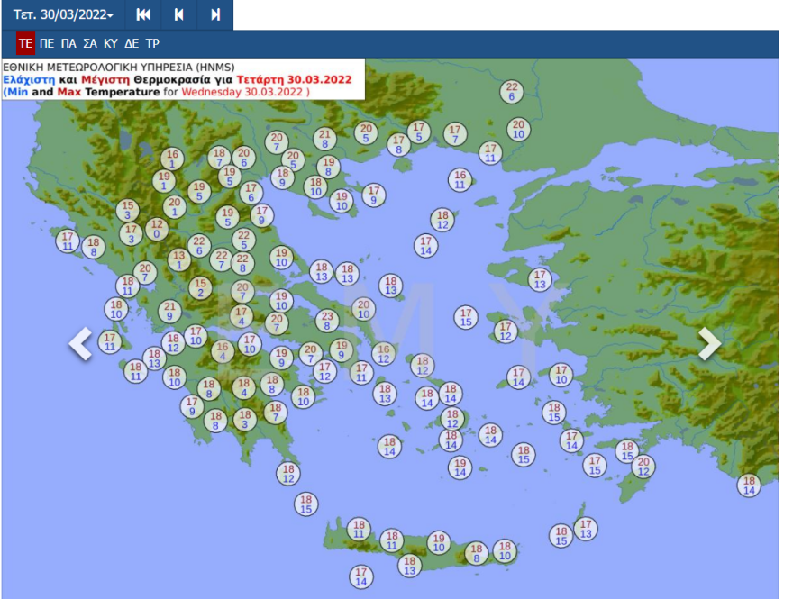
Task: Select the highlighted ΤΕ day tab
Action: coord(25,43)
